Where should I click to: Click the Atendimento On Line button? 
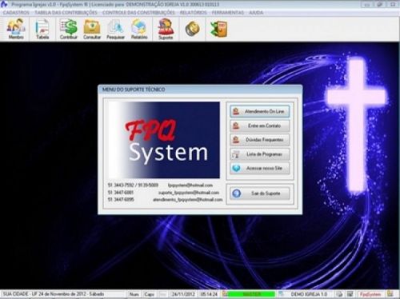click(260, 111)
